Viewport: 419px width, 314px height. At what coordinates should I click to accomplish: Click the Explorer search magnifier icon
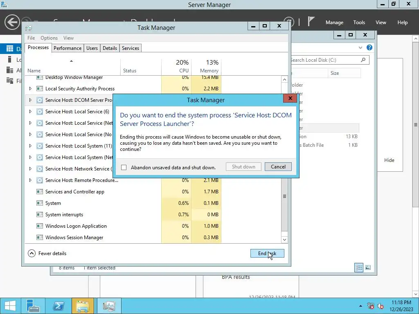pyautogui.click(x=363, y=60)
